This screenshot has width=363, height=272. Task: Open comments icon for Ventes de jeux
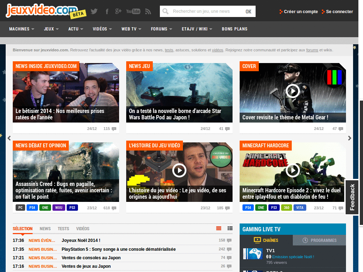pos(229,266)
